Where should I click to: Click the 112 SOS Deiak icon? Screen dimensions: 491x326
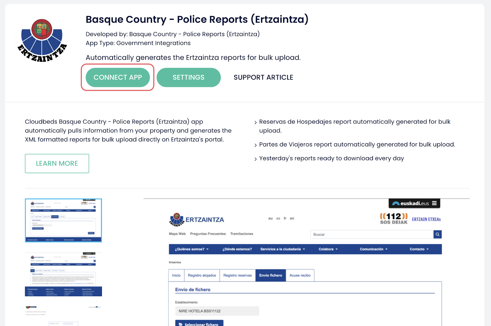(393, 218)
